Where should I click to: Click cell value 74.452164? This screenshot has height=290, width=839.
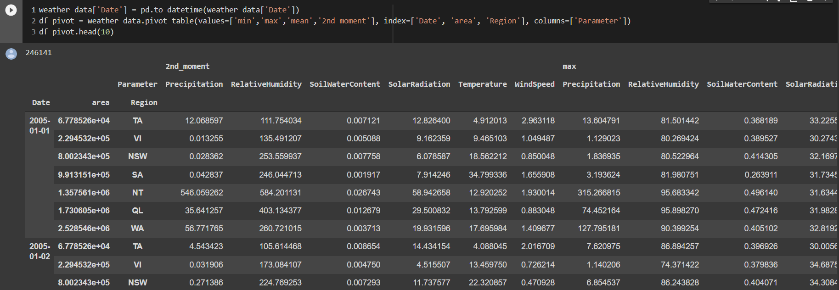coord(601,210)
